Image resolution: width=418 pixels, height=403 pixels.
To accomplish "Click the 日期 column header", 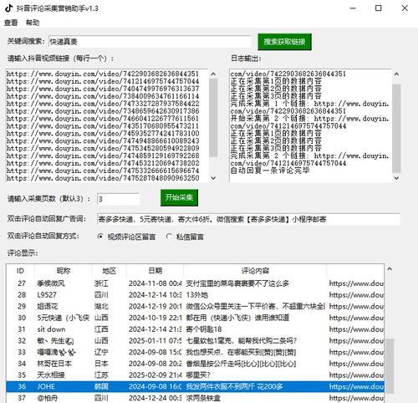I will (x=155, y=271).
